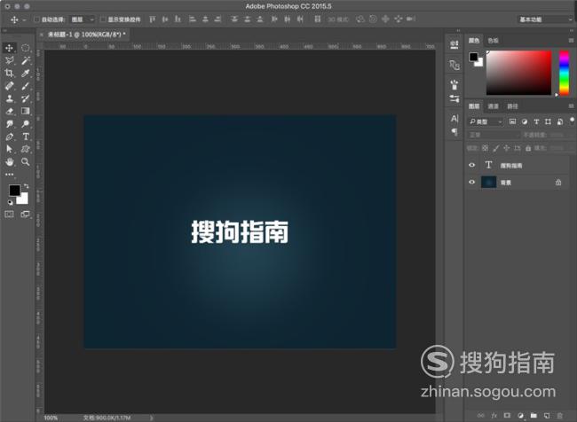Viewport: 577px width, 422px height.
Task: Select the Eyedropper tool
Action: [26, 74]
